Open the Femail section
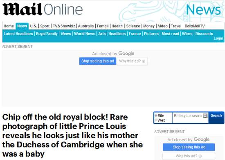This screenshot has height=160, width=225. click(x=103, y=26)
